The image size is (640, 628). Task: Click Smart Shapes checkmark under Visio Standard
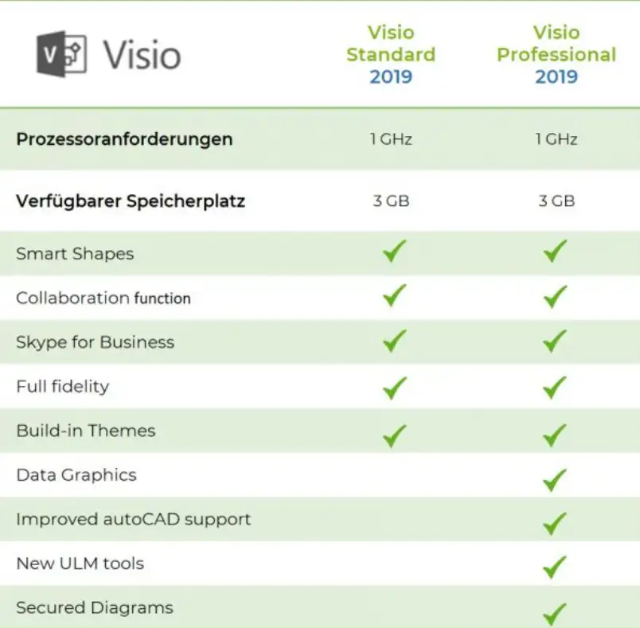click(x=394, y=252)
